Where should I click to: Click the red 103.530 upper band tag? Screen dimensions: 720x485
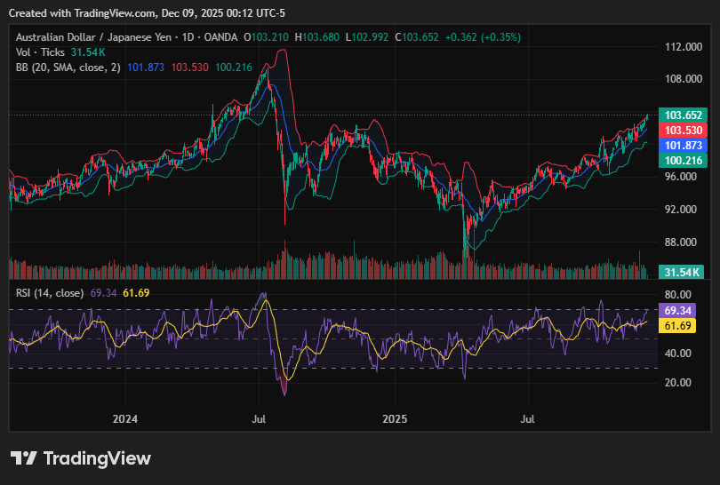click(x=684, y=130)
